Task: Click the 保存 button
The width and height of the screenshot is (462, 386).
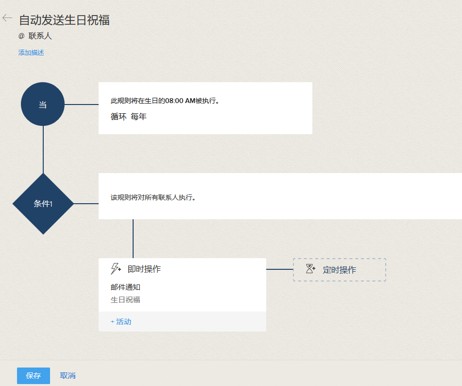Action: click(34, 376)
